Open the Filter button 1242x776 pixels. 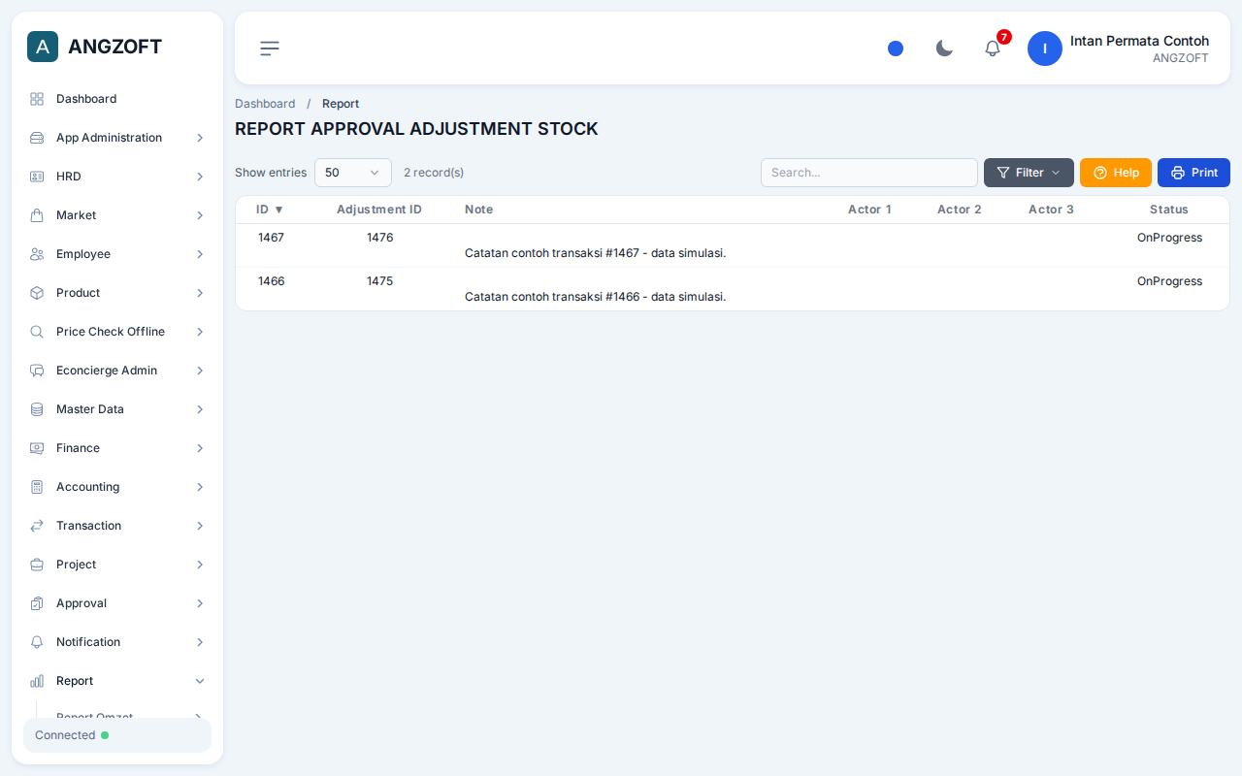click(1029, 173)
